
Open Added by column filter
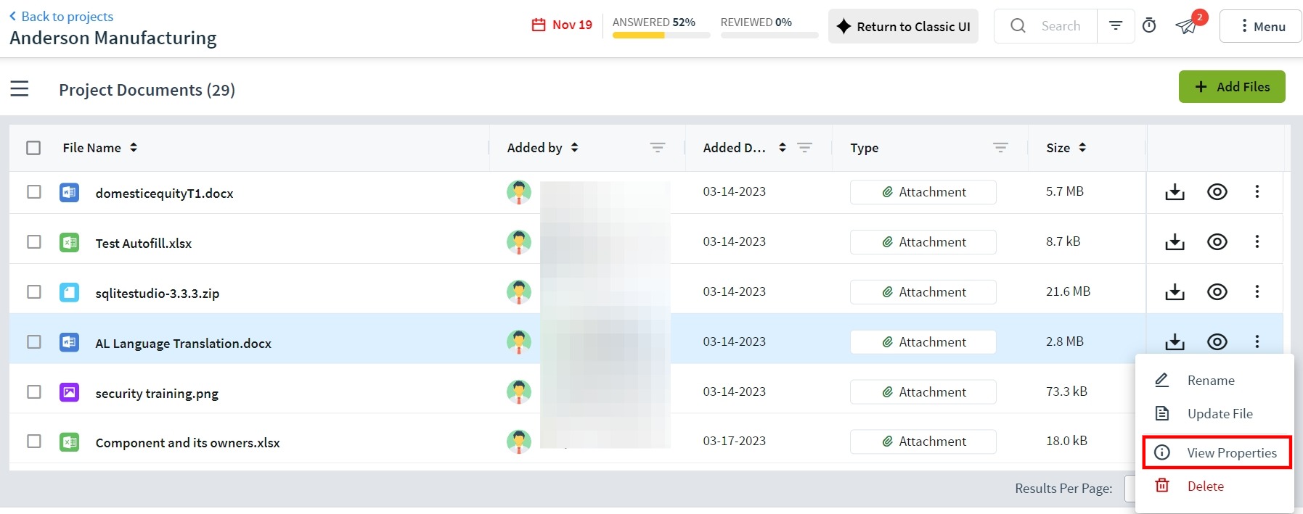(658, 147)
